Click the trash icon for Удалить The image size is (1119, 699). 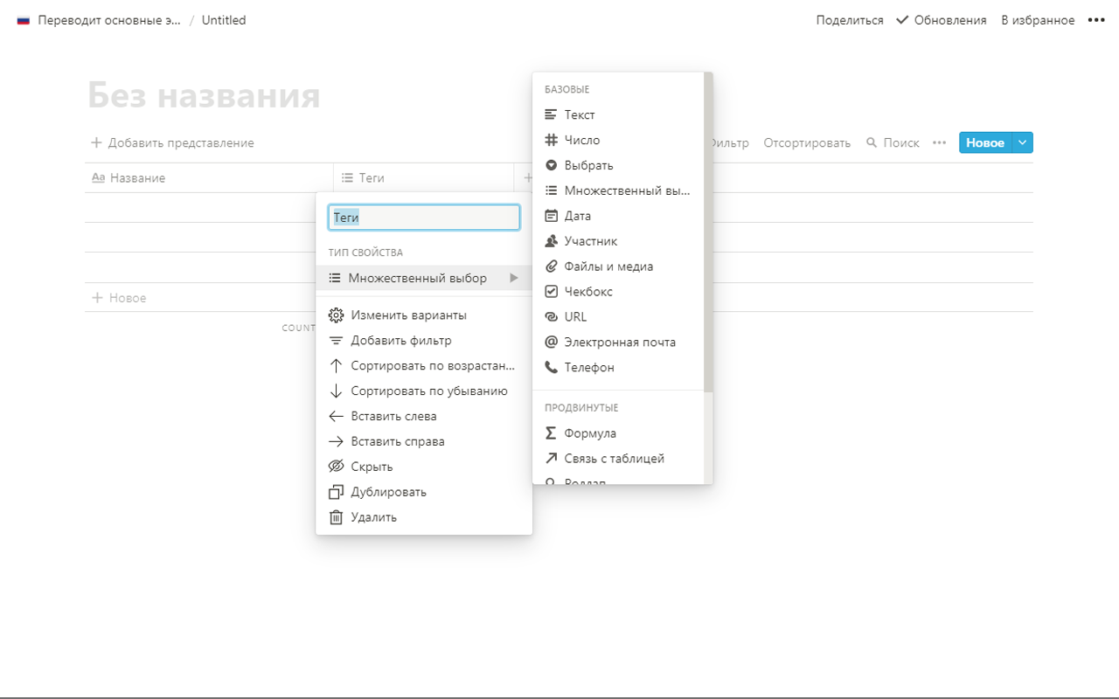(x=336, y=517)
